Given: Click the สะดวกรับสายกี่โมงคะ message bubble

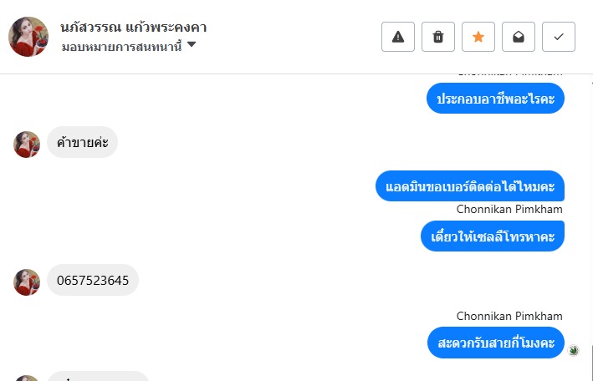Looking at the screenshot, I should tap(496, 343).
